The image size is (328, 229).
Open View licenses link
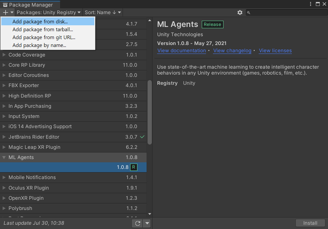[x=275, y=51]
